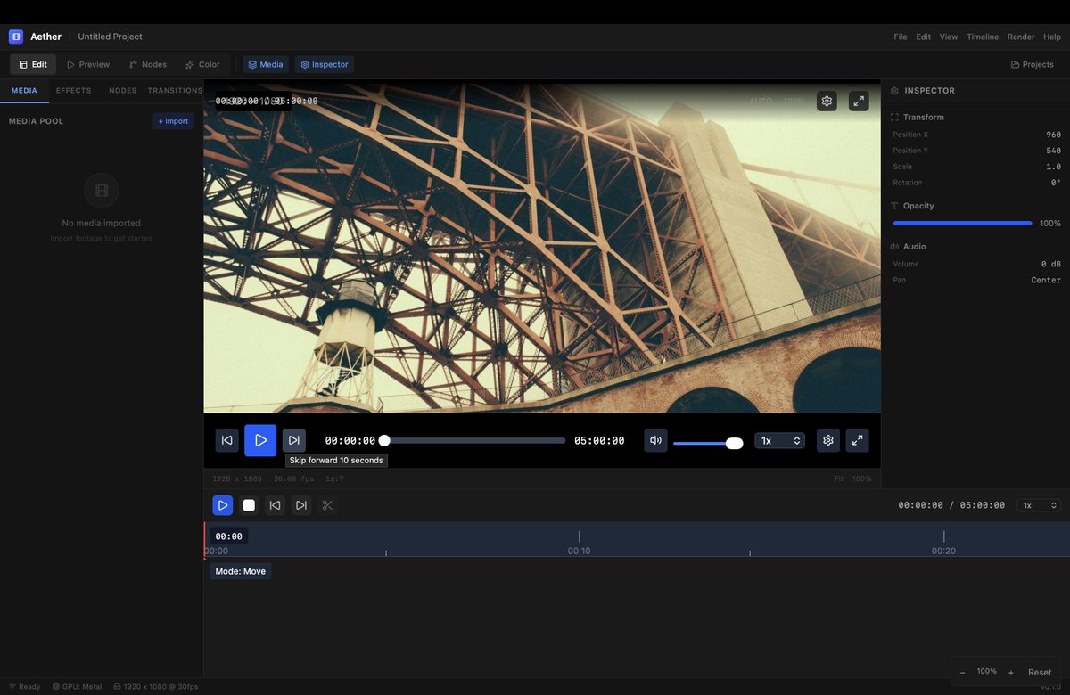Select the TRANSITIONS tab

[x=175, y=91]
